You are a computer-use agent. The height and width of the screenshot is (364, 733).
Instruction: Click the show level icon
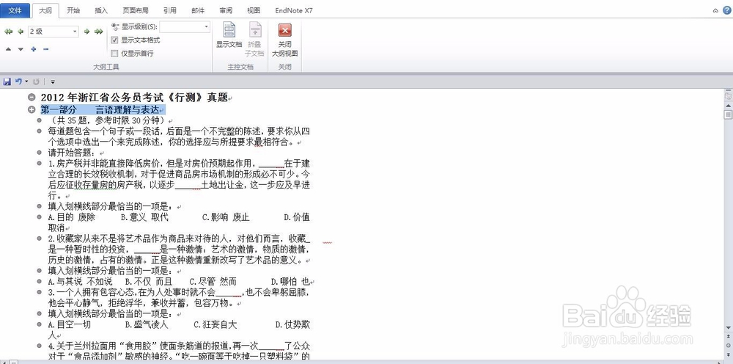click(x=115, y=27)
